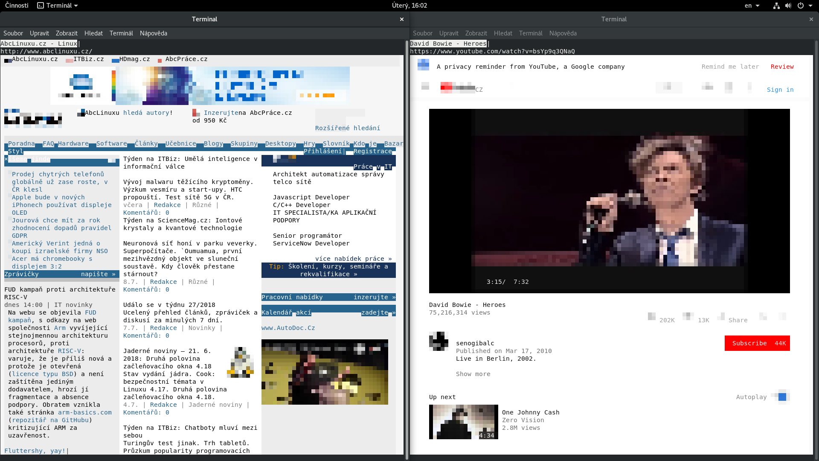
Task: Click the red Subscribe 44K button
Action: [x=757, y=343]
